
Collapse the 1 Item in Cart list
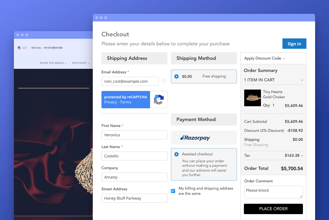[302, 80]
